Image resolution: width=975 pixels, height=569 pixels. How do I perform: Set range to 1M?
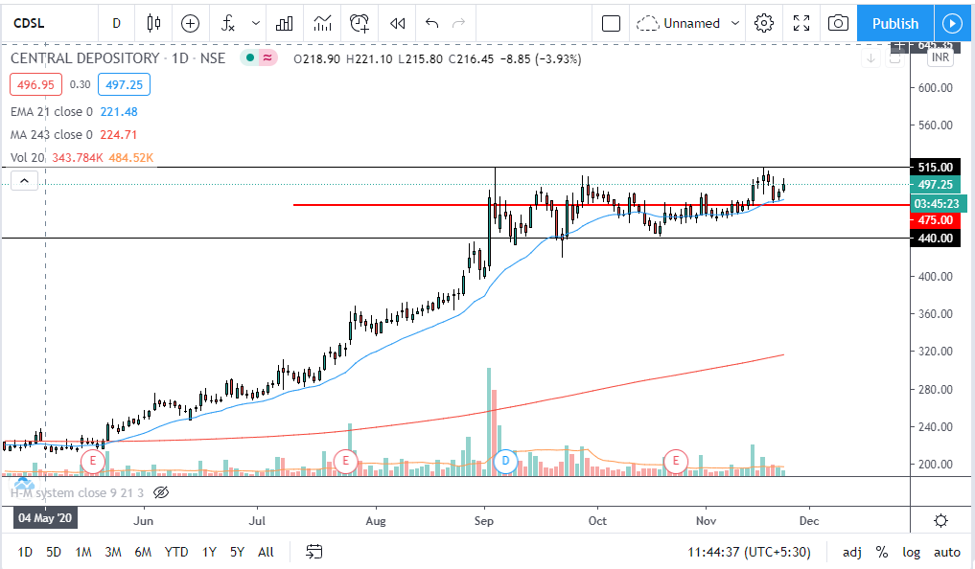coord(83,552)
